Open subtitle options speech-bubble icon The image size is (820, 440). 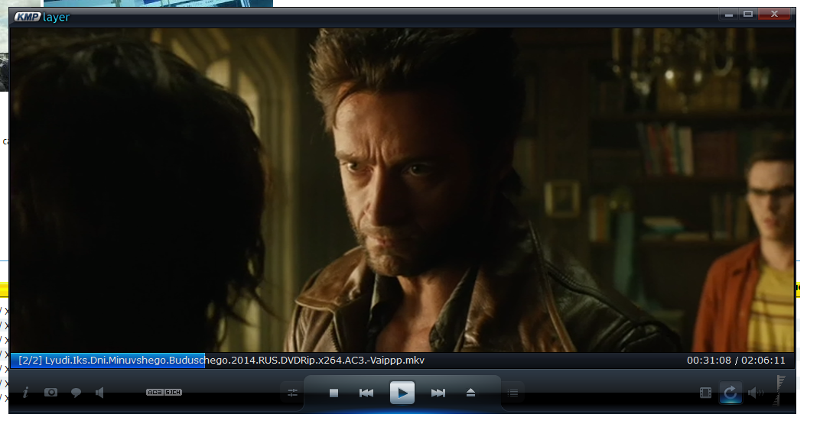click(x=76, y=393)
